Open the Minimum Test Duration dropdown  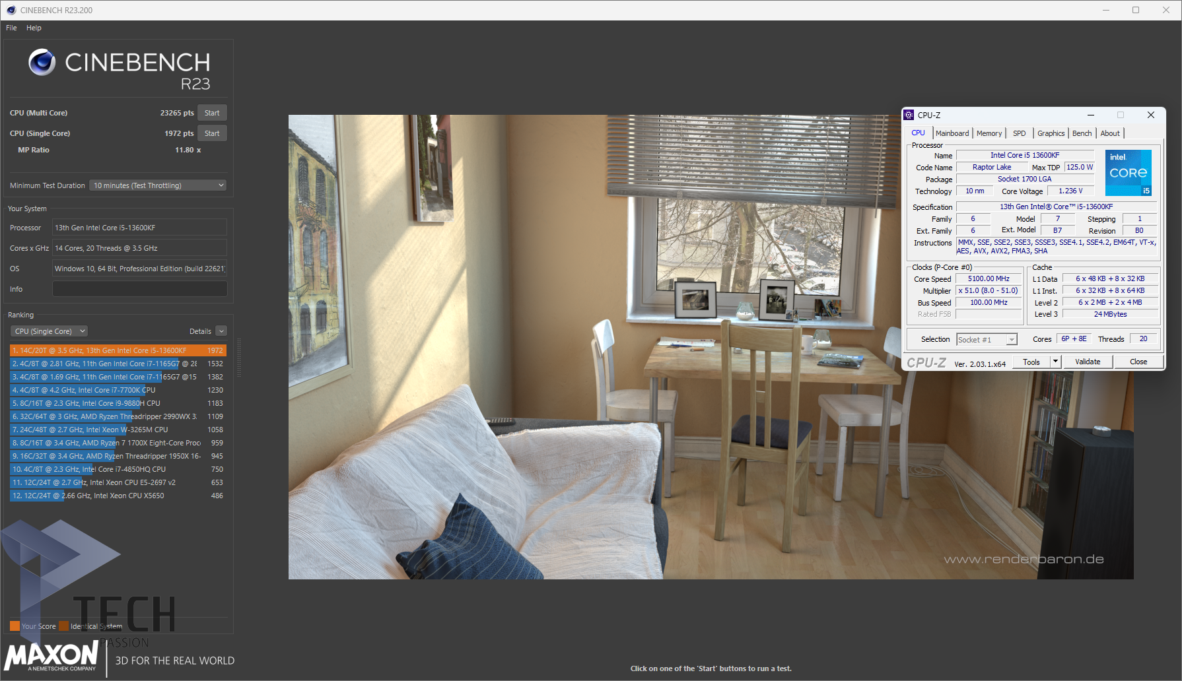pos(158,185)
